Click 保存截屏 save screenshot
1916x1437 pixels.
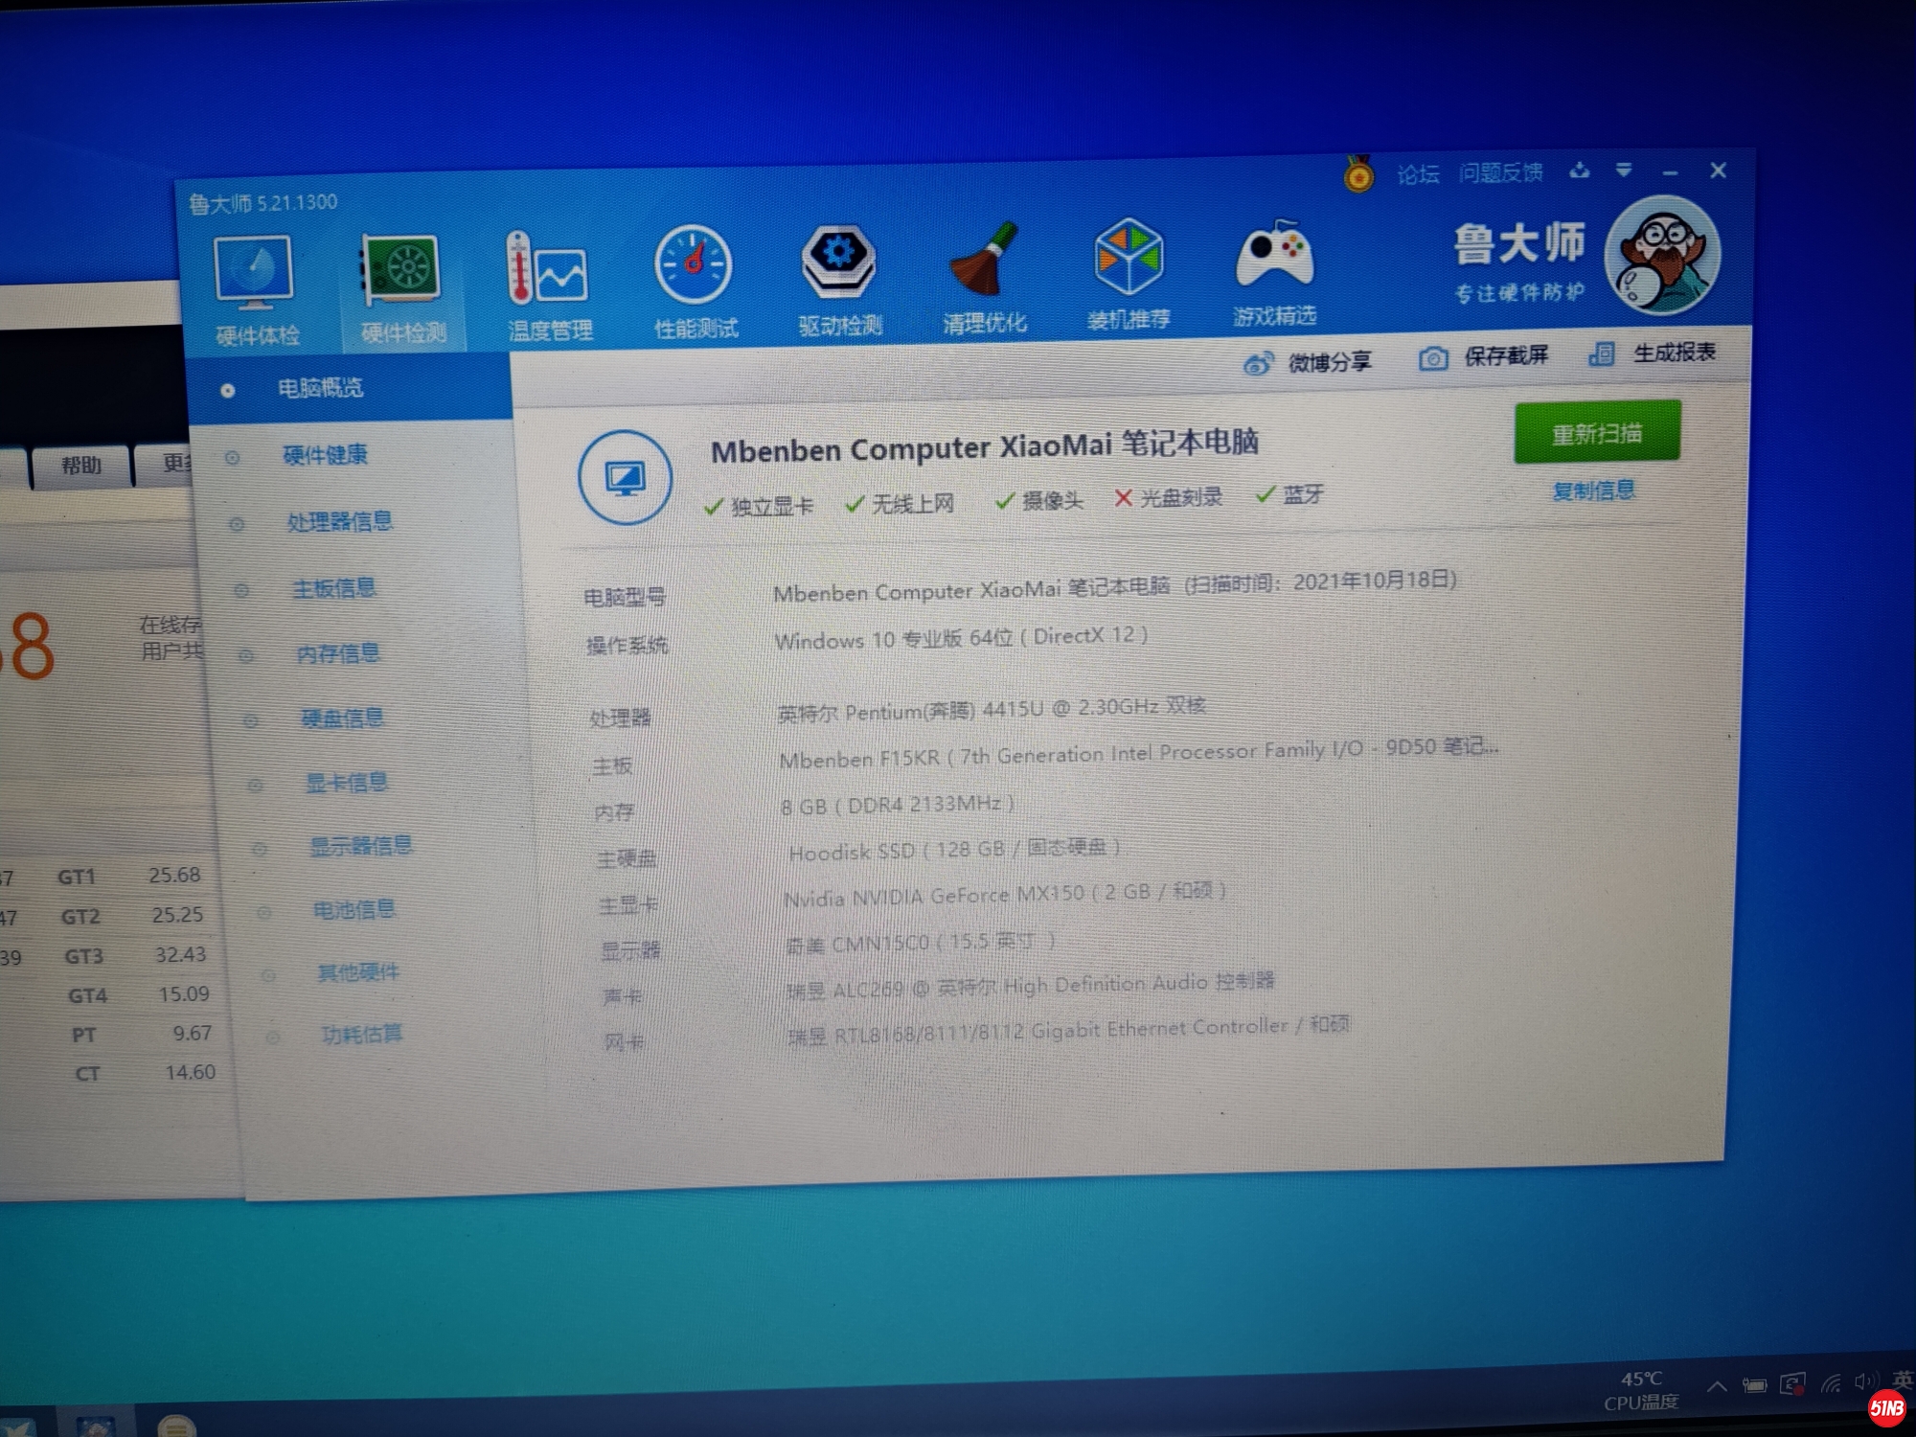1483,357
